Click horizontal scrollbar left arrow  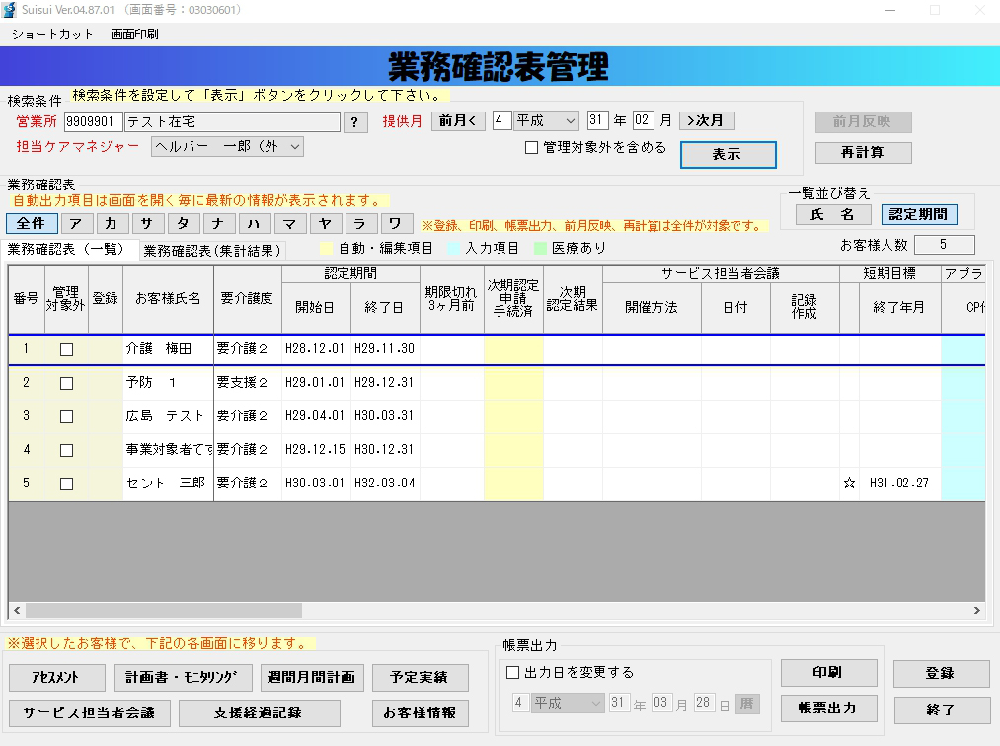coord(17,610)
